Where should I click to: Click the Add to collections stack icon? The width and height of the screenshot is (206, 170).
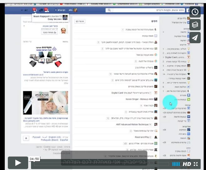point(195,25)
